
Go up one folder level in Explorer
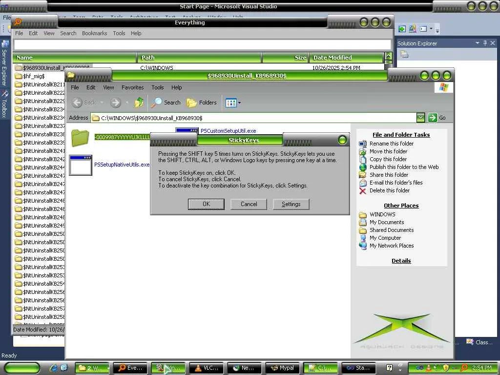pyautogui.click(x=139, y=103)
